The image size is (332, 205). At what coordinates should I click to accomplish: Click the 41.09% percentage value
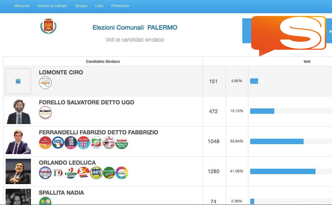(237, 171)
